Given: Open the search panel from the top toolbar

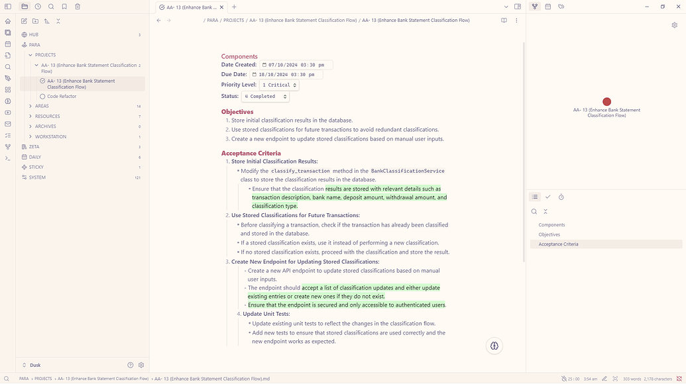Looking at the screenshot, I should tap(52, 6).
